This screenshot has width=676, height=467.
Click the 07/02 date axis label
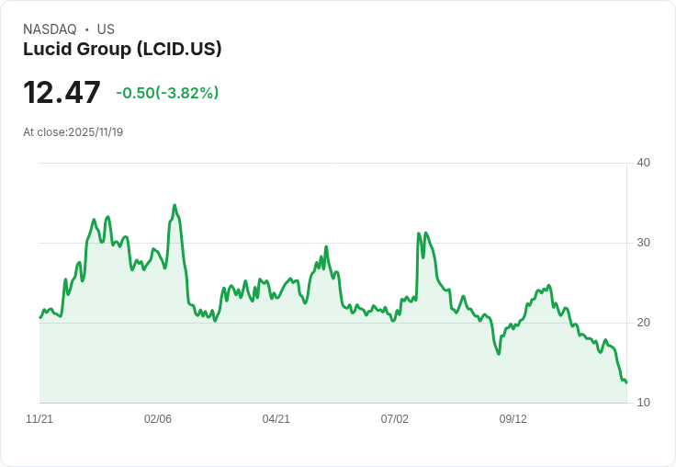point(394,419)
